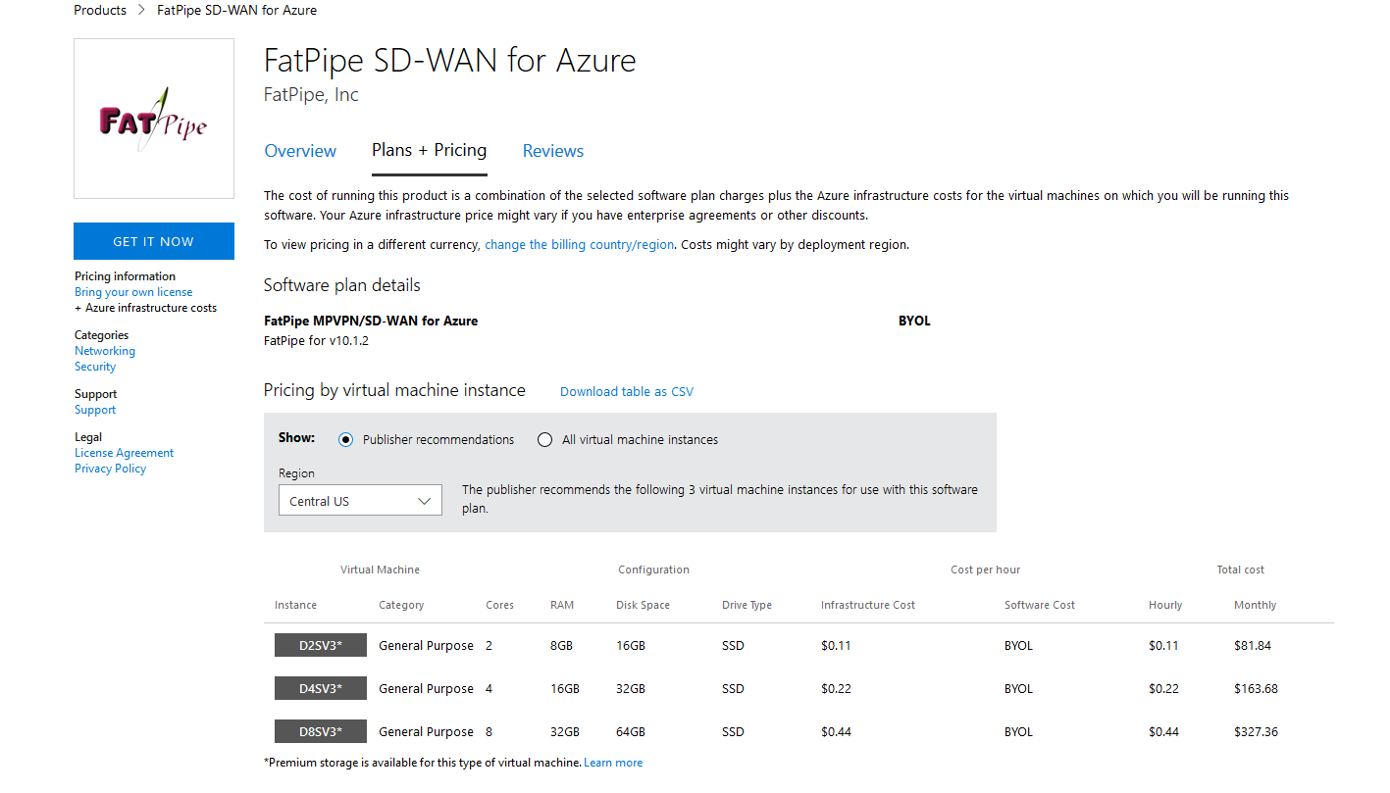Image resolution: width=1390 pixels, height=793 pixels.
Task: Open the Reviews tab
Action: click(x=553, y=151)
